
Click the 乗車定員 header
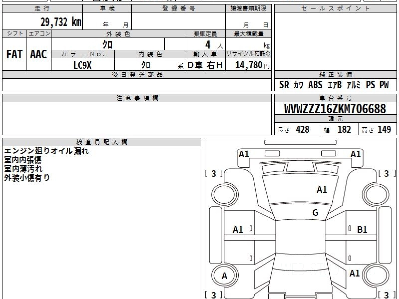tap(205, 34)
